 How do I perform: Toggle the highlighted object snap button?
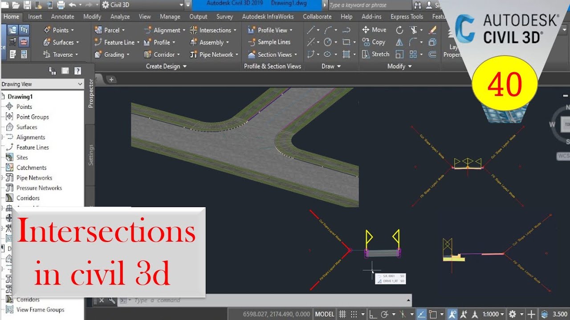point(421,314)
